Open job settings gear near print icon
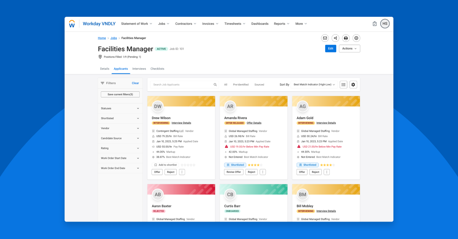This screenshot has width=458, height=239. [356, 38]
